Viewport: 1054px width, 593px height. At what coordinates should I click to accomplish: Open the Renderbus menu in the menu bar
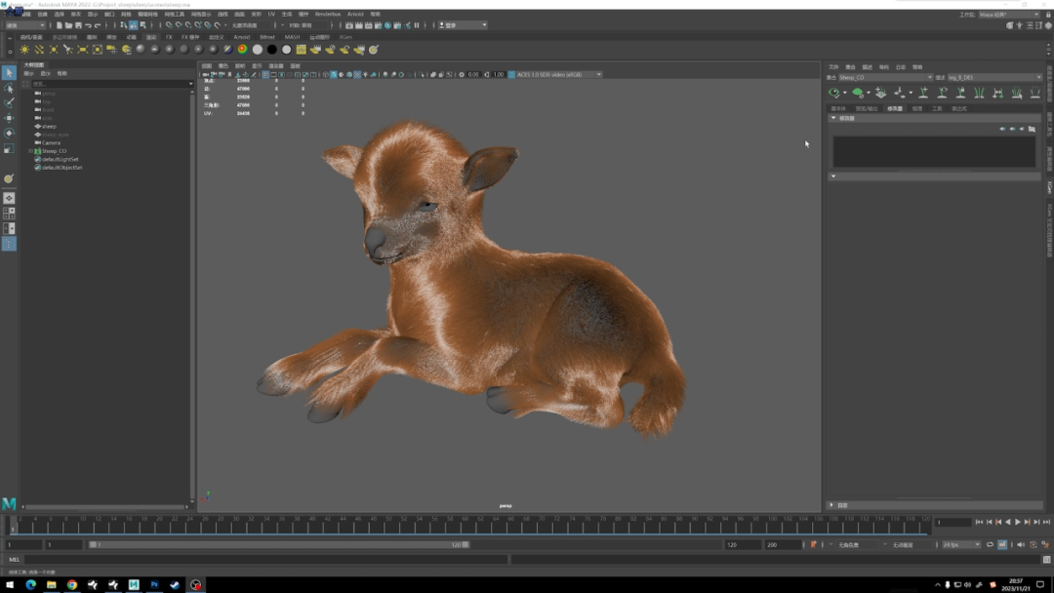327,14
